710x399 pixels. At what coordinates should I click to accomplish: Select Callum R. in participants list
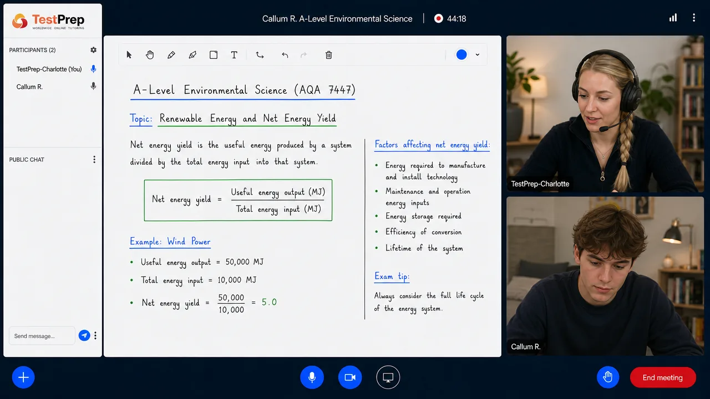29,87
